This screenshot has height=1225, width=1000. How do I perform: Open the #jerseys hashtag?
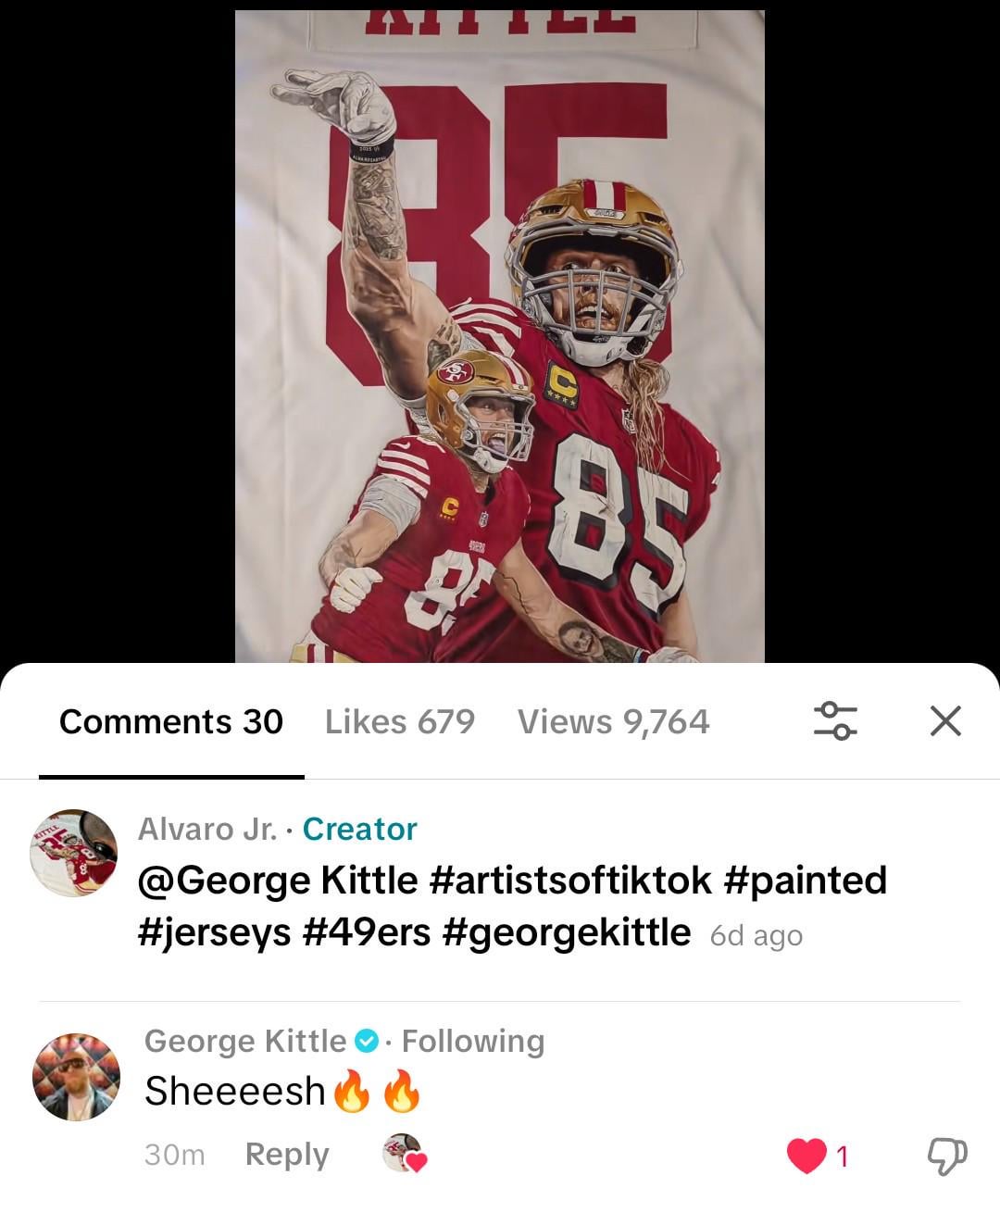coord(215,932)
